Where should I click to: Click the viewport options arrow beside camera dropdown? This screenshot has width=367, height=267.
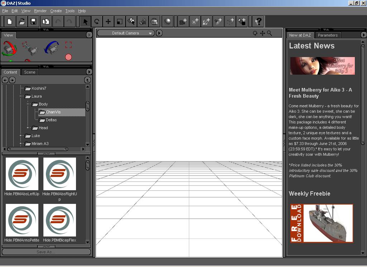(159, 33)
